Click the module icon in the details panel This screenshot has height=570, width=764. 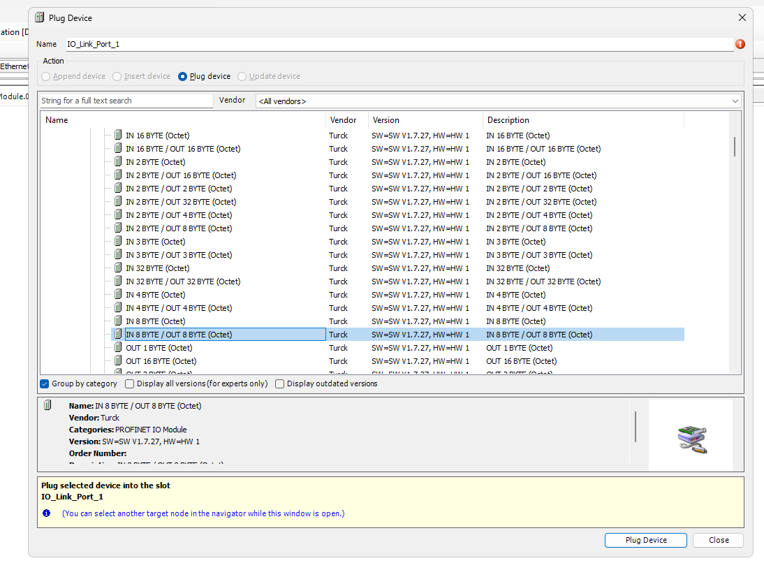coord(47,405)
